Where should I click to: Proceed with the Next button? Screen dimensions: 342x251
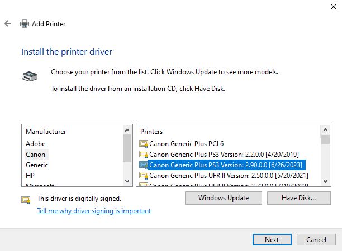(x=272, y=239)
